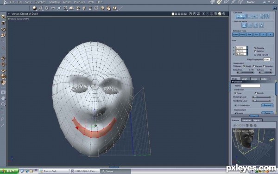Select second Edit Mode button
The width and height of the screenshot is (278, 174).
(x=253, y=17)
